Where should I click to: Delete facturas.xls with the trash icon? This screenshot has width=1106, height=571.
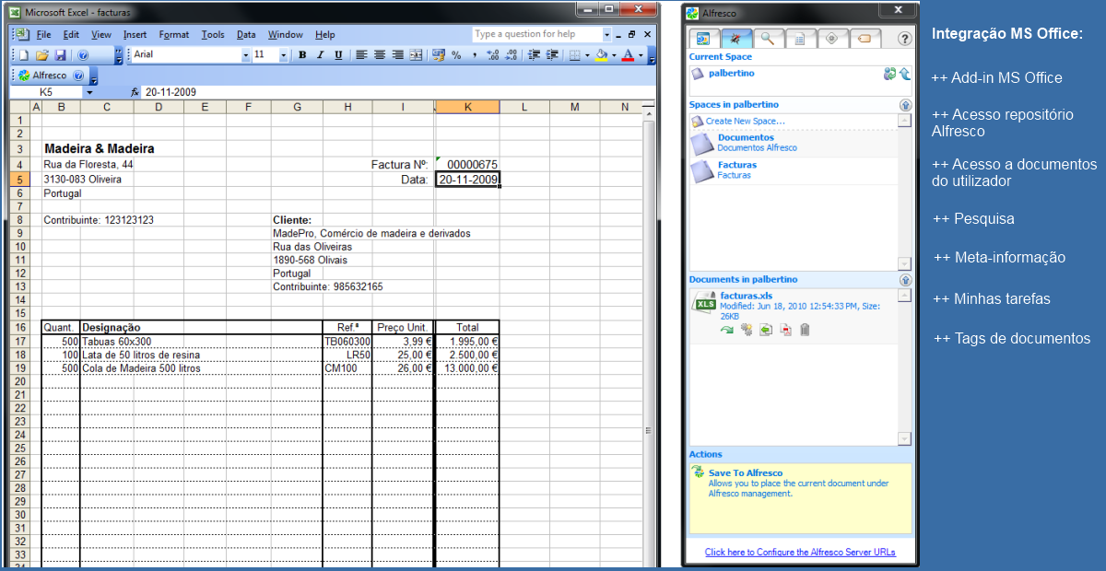click(x=805, y=330)
